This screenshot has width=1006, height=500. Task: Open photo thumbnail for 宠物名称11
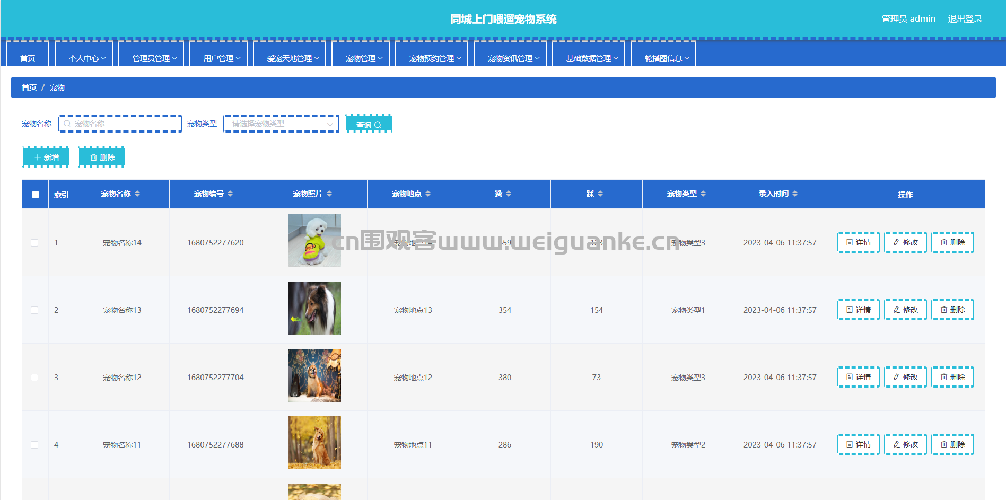(314, 443)
